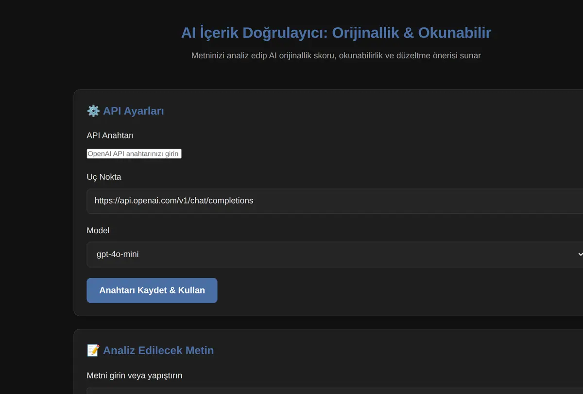Click the API Anahtarı label

tap(110, 135)
